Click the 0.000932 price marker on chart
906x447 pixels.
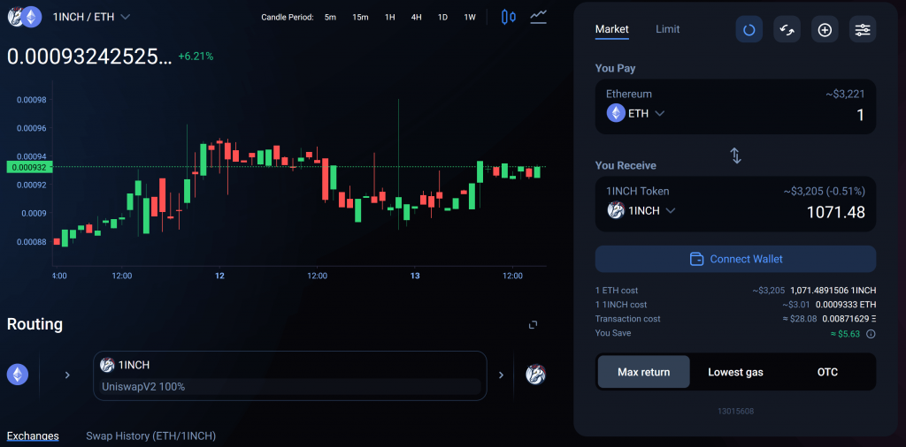point(29,167)
